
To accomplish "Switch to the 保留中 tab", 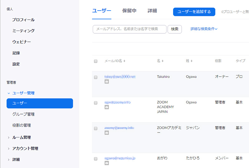I will coord(129,11).
